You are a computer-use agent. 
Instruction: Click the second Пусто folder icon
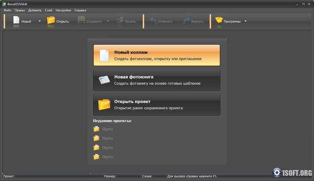click(x=97, y=138)
